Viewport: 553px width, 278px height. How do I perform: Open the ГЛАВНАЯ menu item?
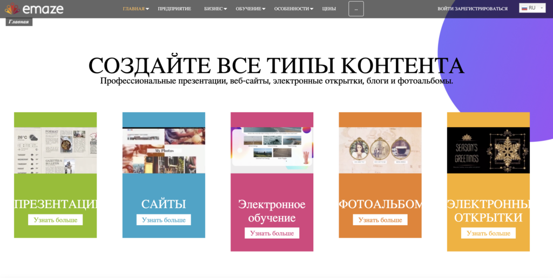[134, 9]
